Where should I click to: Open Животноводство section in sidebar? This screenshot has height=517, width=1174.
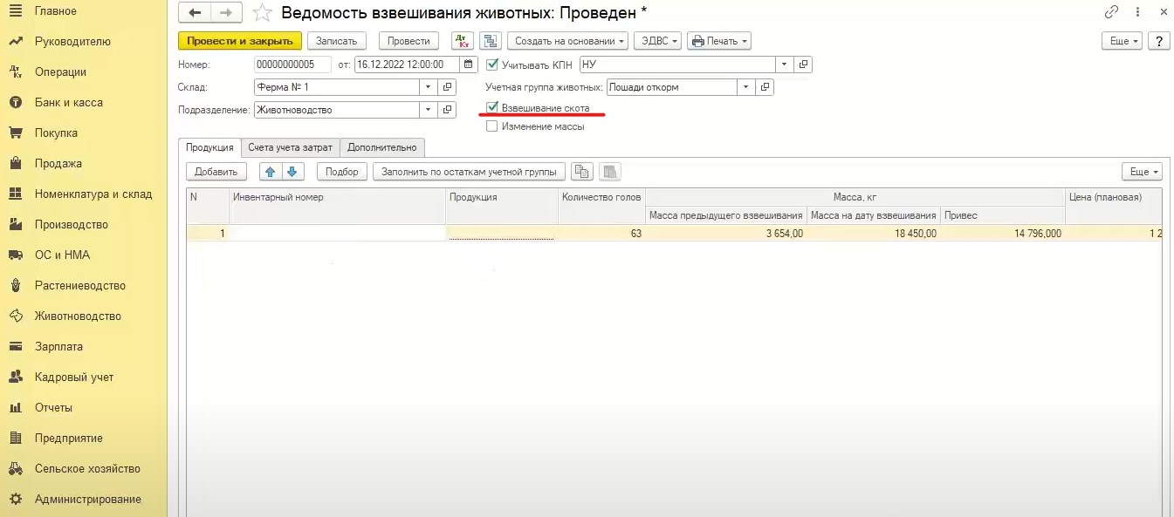click(x=78, y=316)
